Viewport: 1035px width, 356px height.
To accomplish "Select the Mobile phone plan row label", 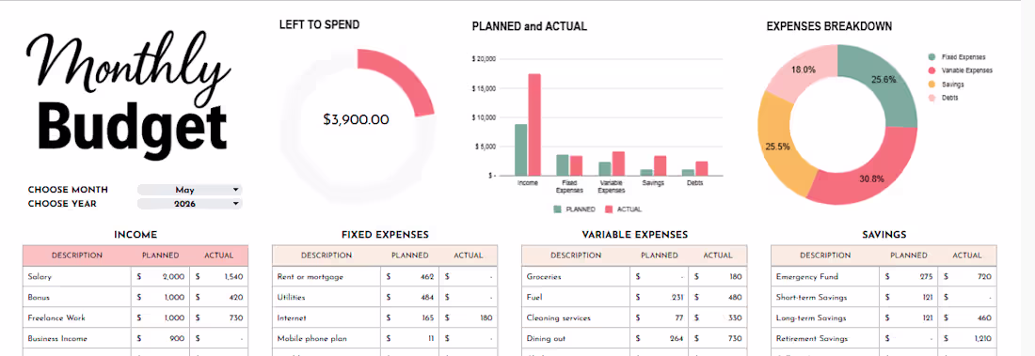I will coord(311,338).
